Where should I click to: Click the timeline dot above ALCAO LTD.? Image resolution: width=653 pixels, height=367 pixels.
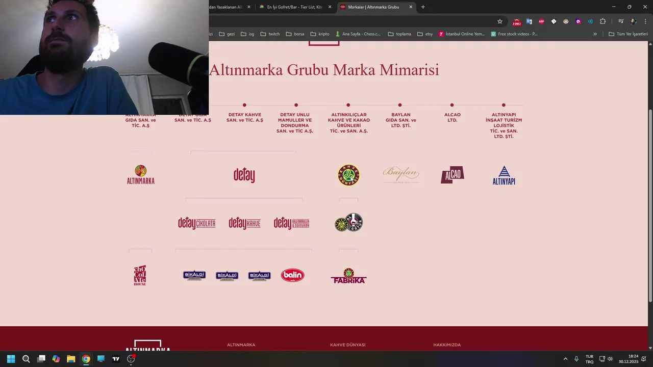click(452, 105)
